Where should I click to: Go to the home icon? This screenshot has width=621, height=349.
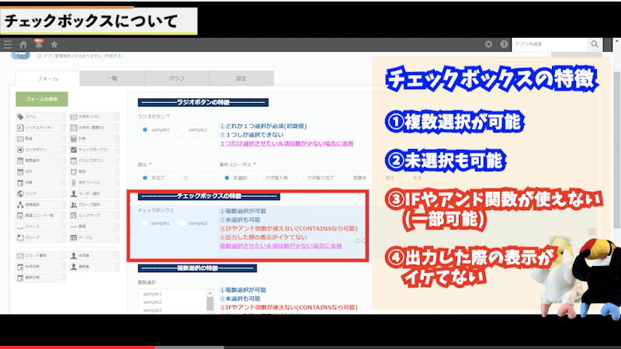23,45
